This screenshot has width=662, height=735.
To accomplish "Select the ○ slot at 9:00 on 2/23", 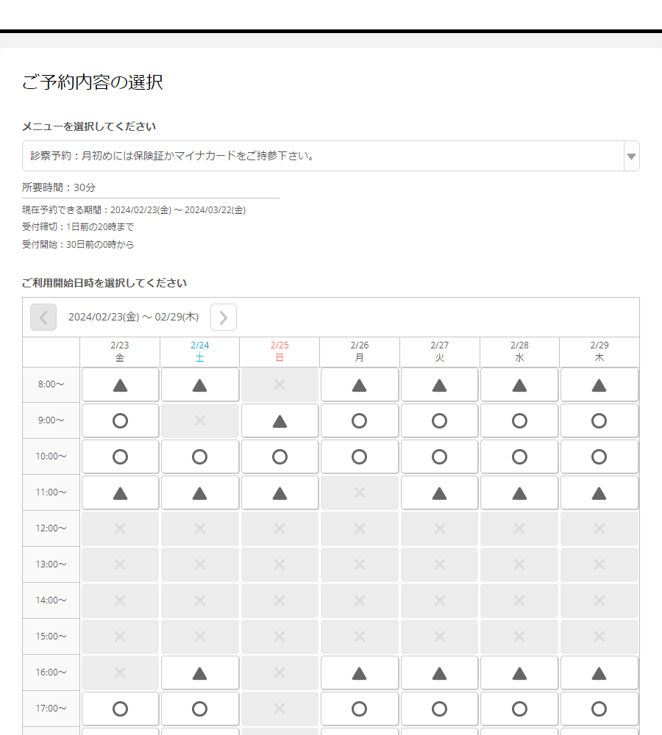I will click(120, 420).
